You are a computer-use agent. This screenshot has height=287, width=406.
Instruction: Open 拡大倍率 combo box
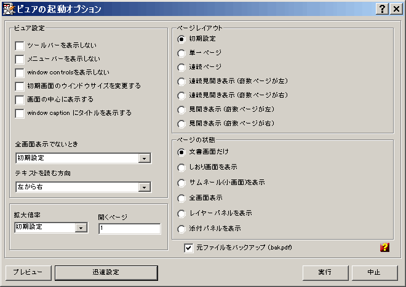tap(81, 228)
